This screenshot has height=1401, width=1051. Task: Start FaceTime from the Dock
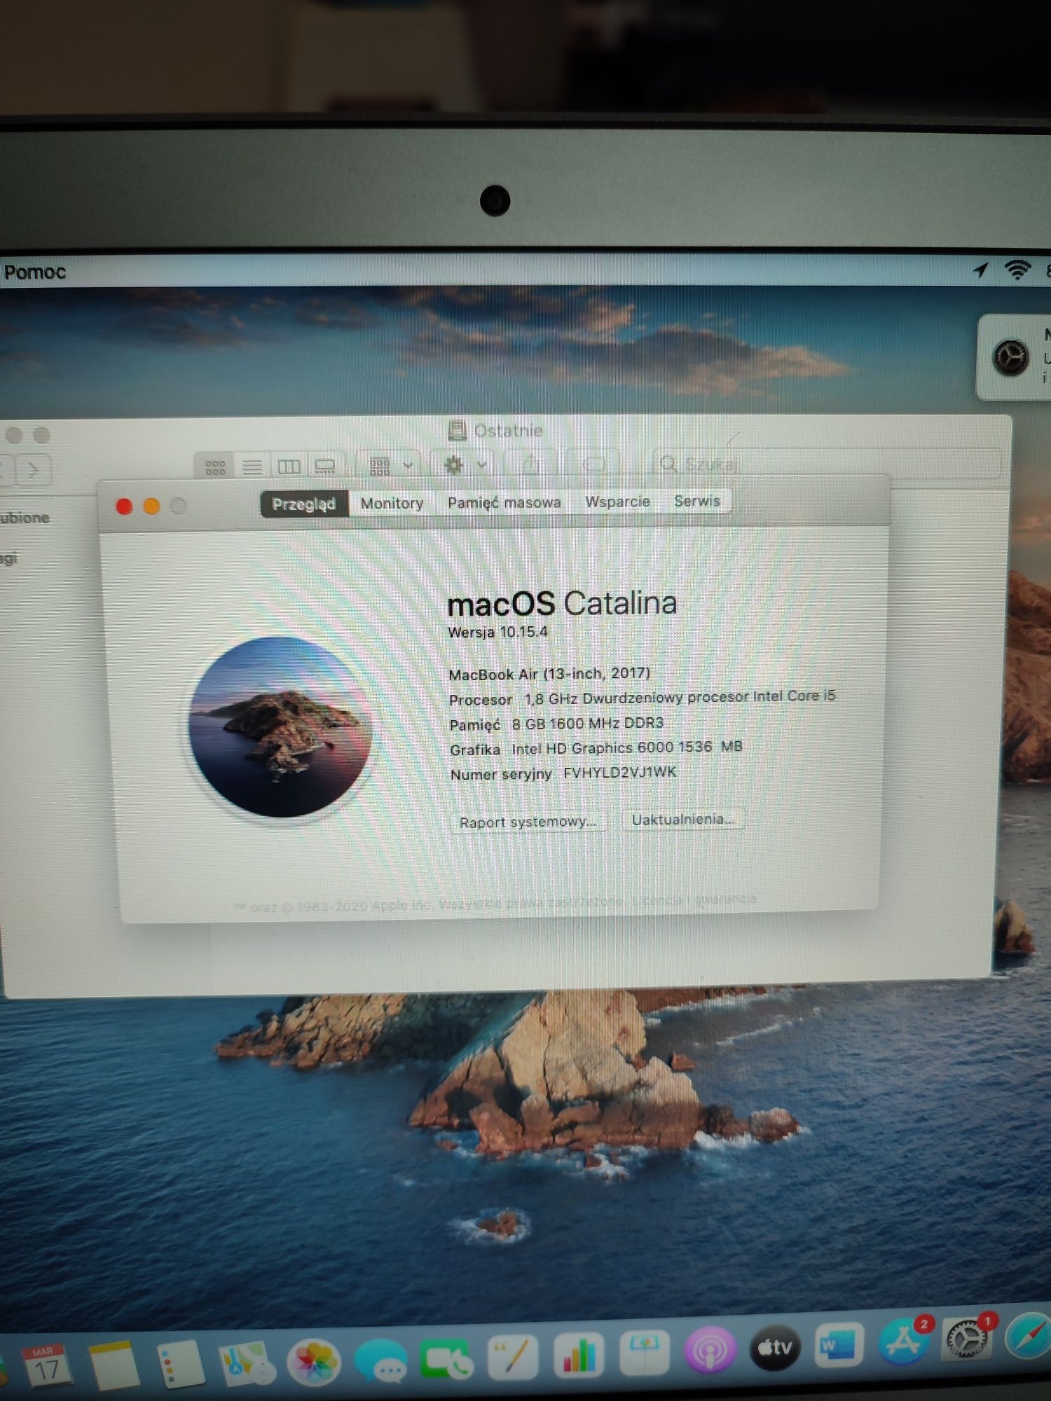(x=446, y=1359)
